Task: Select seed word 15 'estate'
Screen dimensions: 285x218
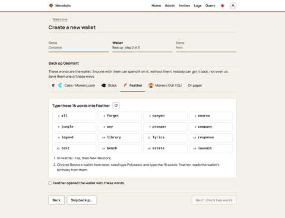Action: click(x=165, y=149)
